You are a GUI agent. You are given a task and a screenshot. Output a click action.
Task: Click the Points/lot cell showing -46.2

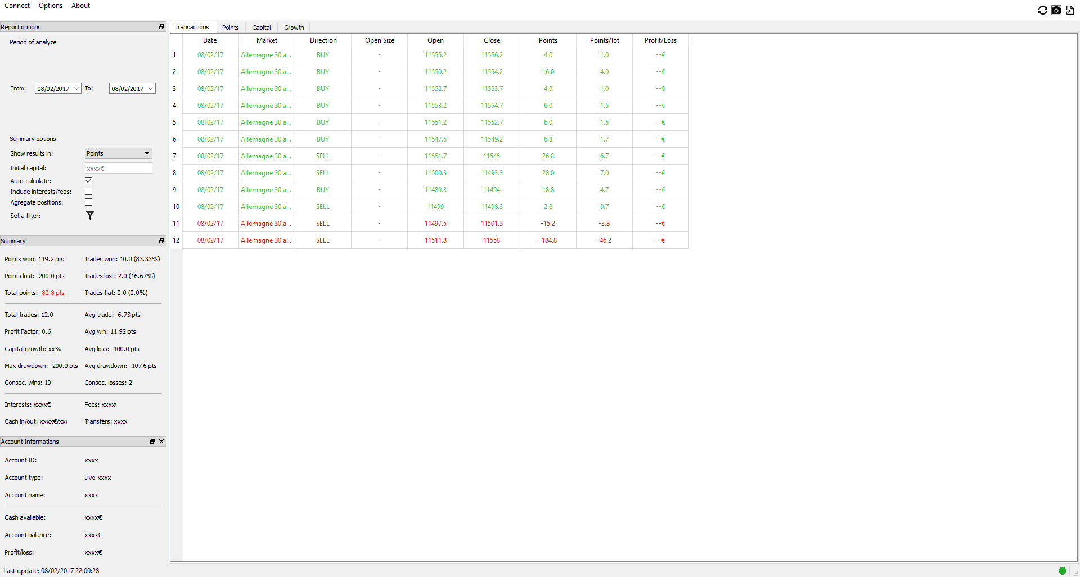click(604, 240)
